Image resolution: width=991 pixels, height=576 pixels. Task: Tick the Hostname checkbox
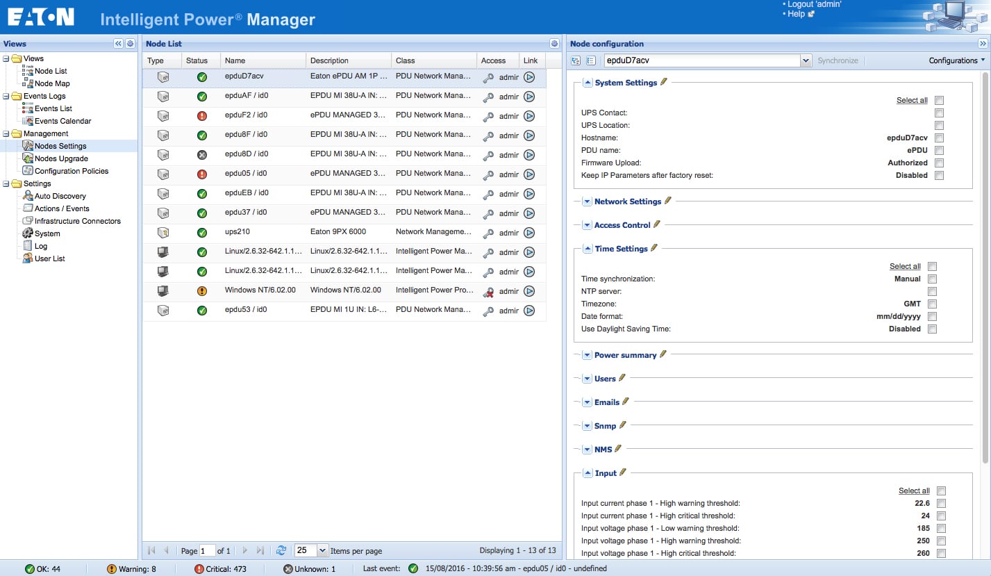tap(939, 138)
